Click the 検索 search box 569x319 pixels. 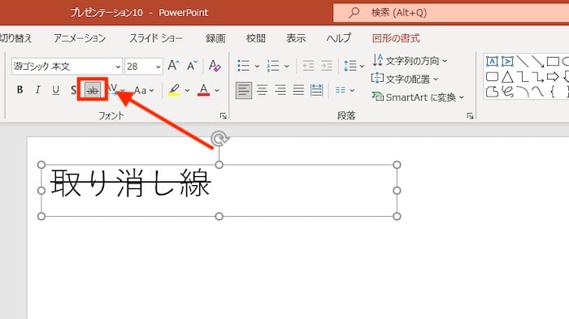click(451, 13)
